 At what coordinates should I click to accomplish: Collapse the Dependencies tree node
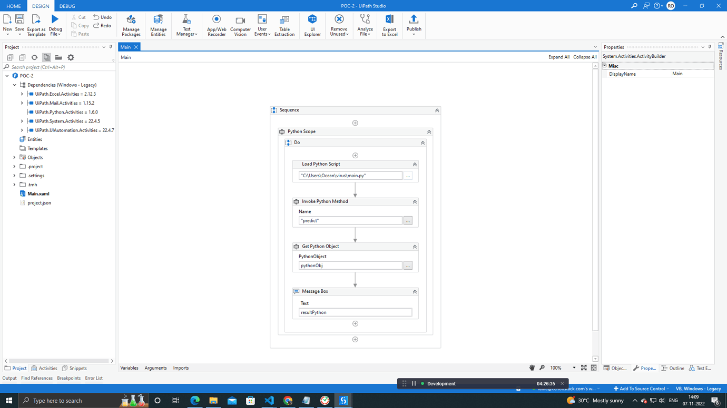click(x=15, y=85)
